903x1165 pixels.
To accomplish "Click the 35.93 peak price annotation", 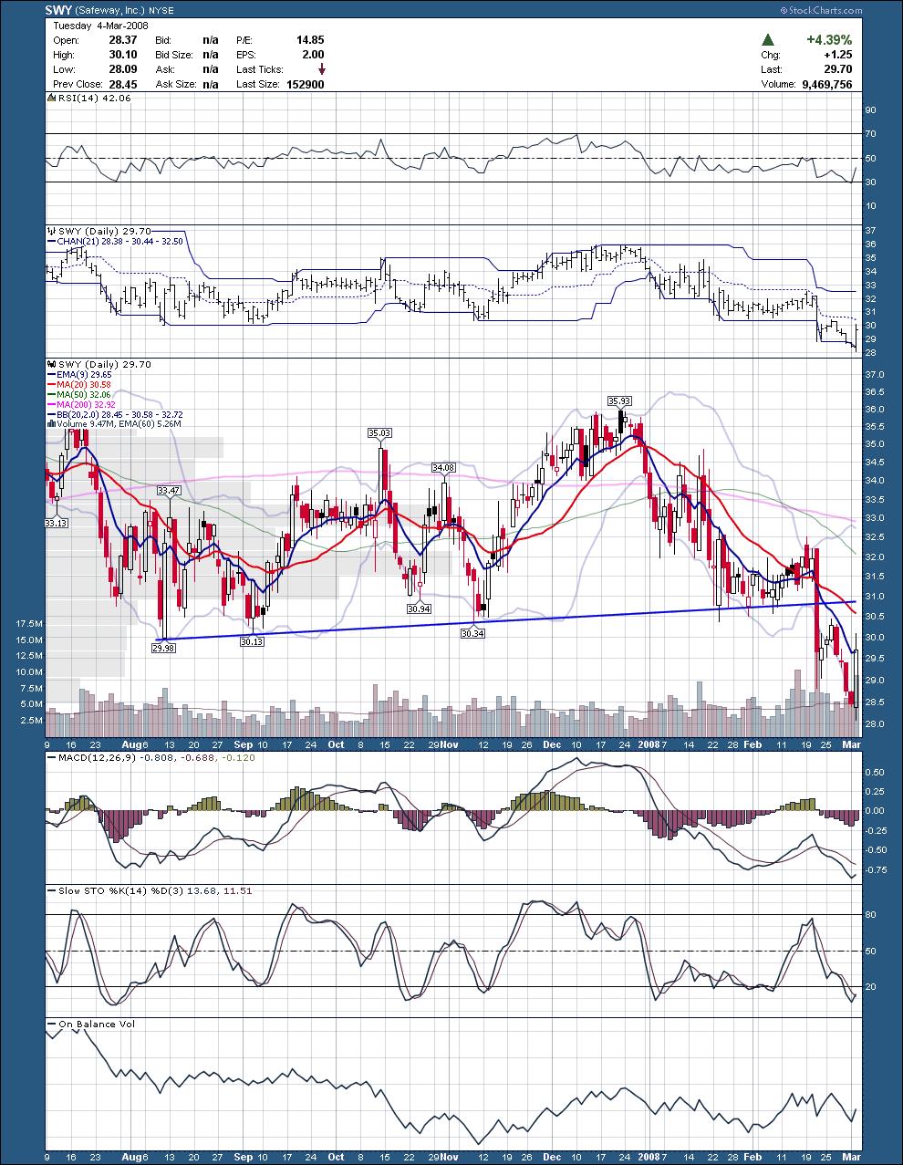I will (x=619, y=400).
